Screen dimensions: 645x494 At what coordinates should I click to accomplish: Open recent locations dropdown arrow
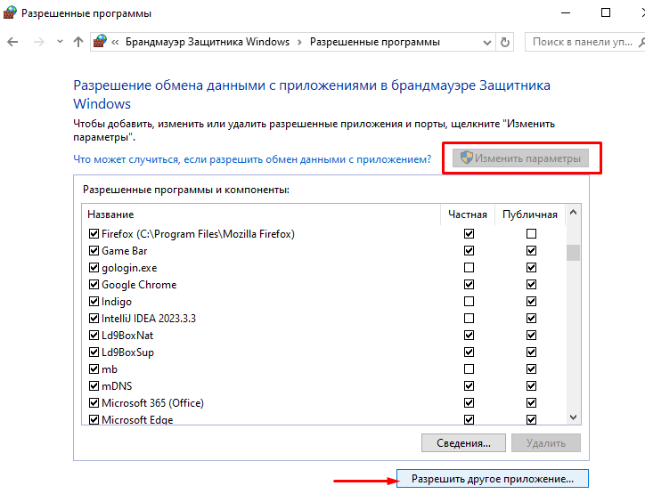[60, 42]
